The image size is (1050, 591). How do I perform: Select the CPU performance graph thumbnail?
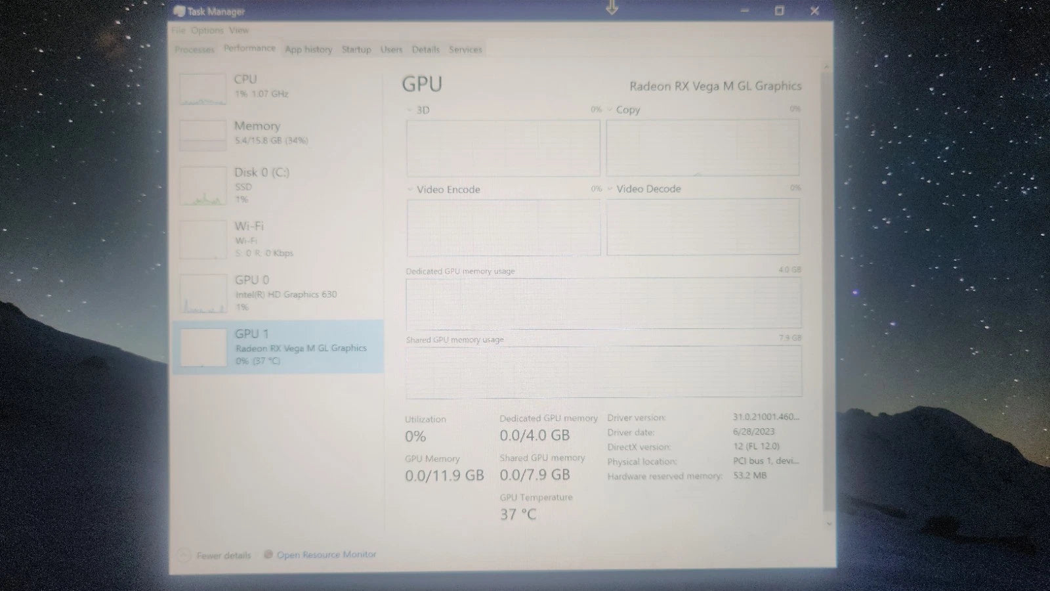point(203,89)
